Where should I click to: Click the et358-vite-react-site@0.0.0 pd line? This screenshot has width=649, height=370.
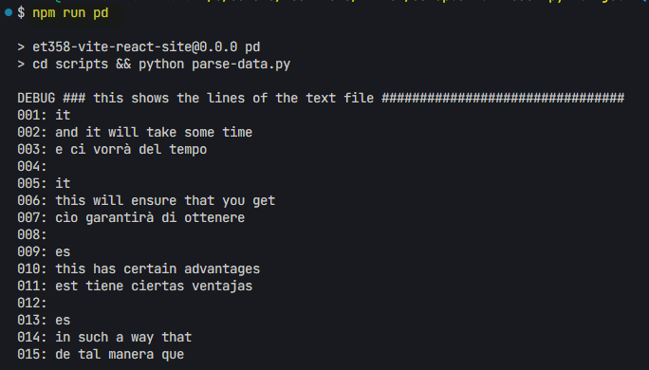tap(139, 46)
